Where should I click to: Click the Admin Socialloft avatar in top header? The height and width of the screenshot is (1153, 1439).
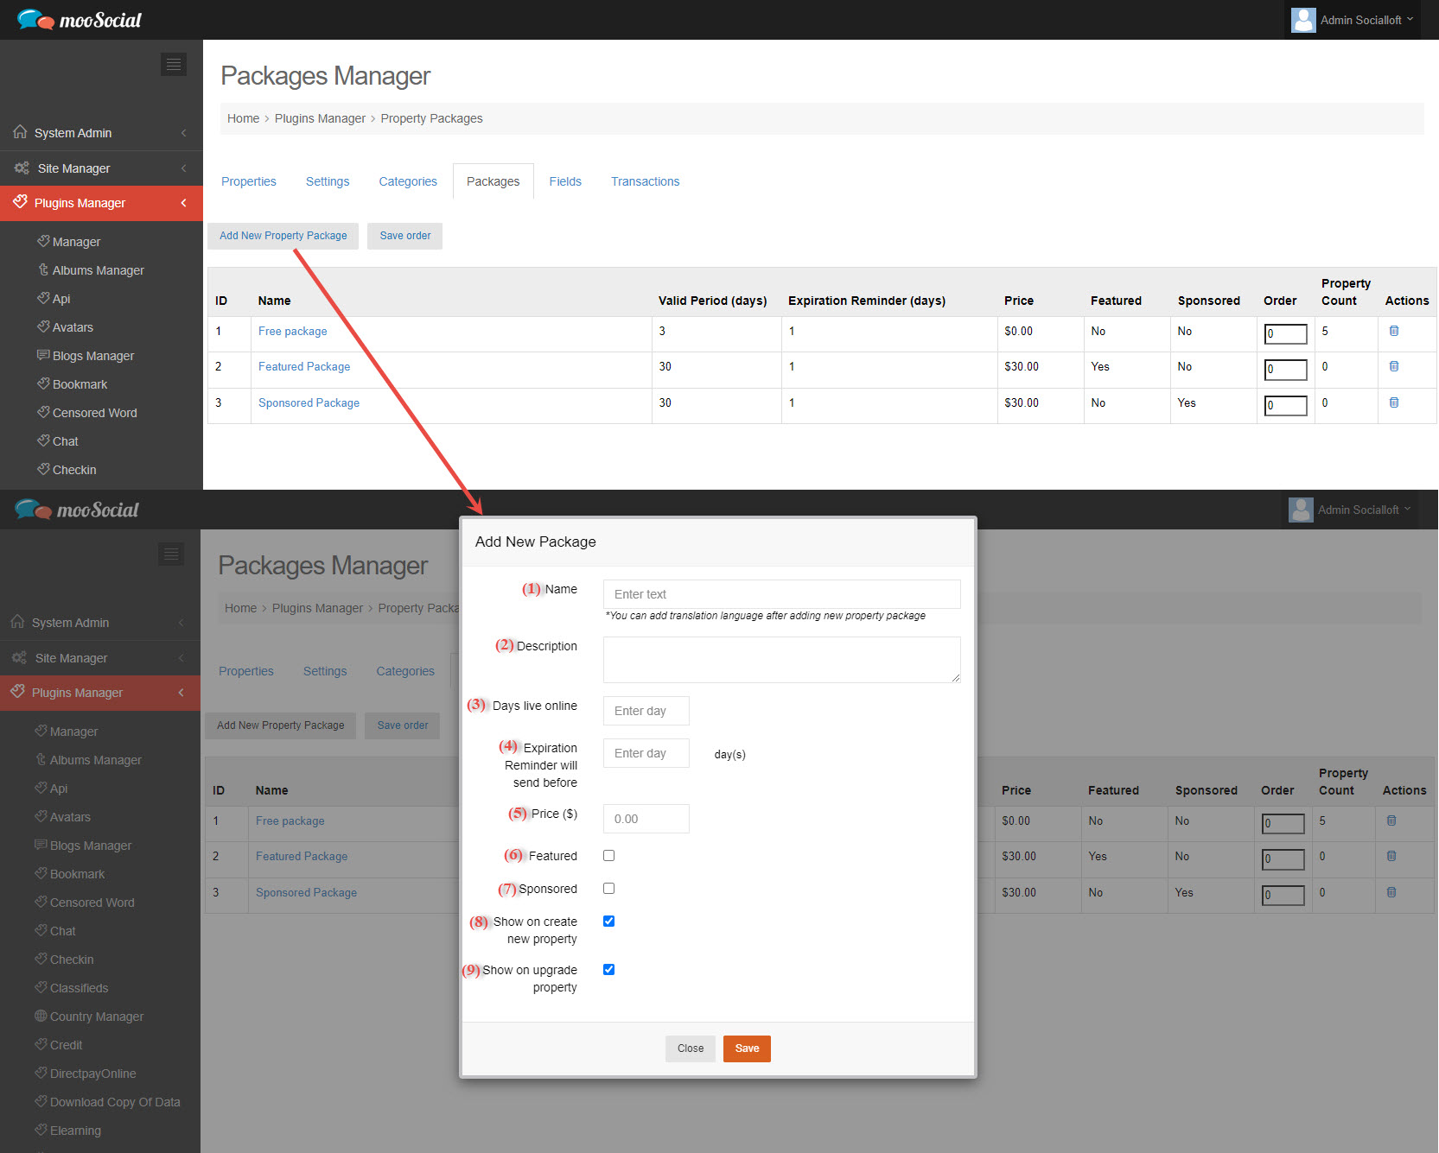click(1303, 20)
